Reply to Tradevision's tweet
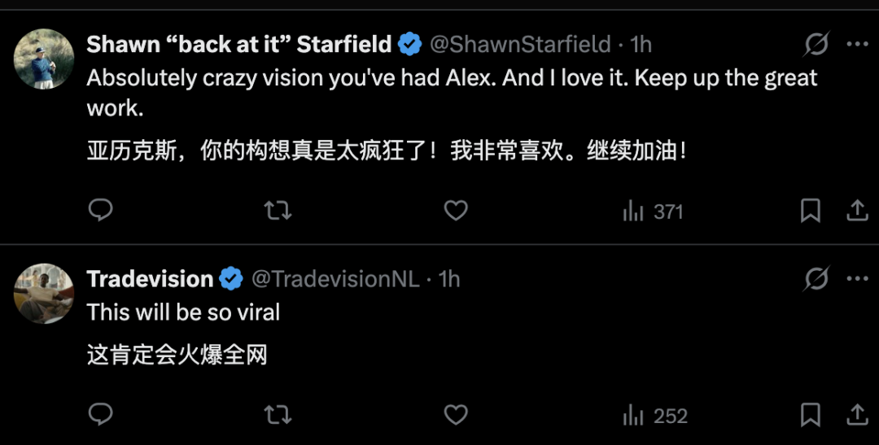 pos(100,416)
